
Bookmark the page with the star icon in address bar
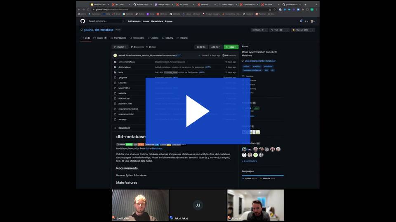click(x=275, y=9)
